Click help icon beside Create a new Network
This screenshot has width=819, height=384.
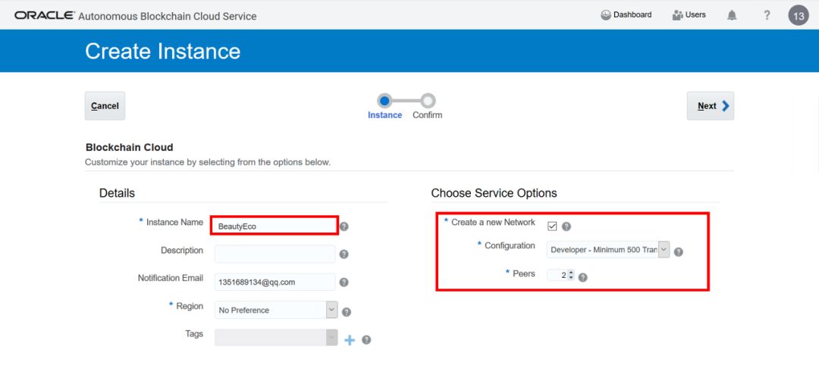(x=566, y=226)
